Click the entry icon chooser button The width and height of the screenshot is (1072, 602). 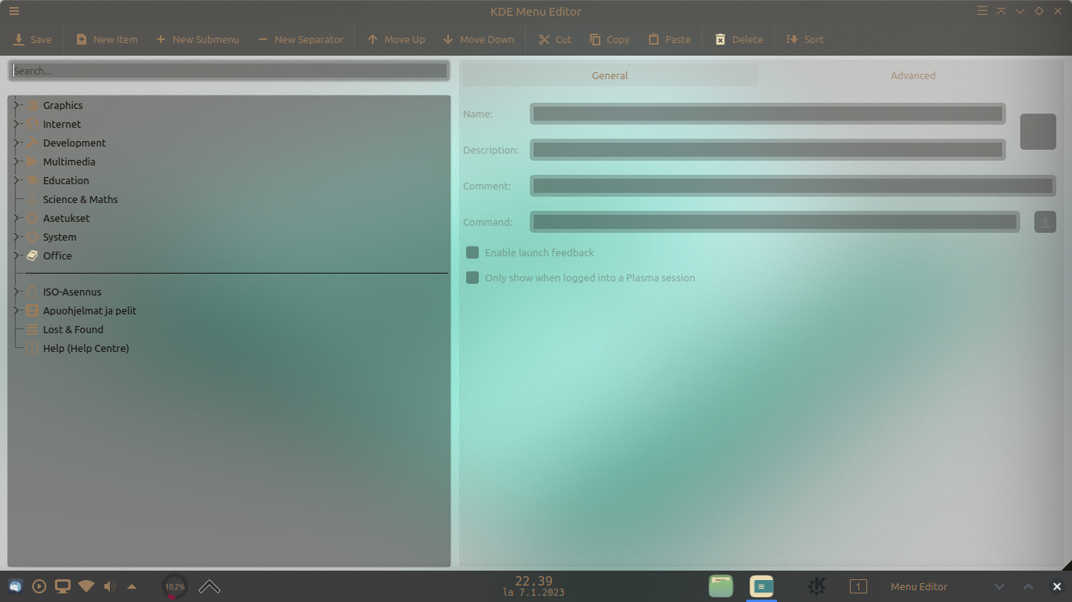point(1037,132)
